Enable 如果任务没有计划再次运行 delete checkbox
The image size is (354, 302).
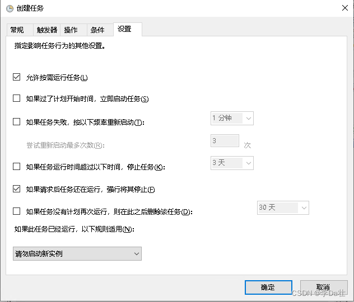coord(16,211)
